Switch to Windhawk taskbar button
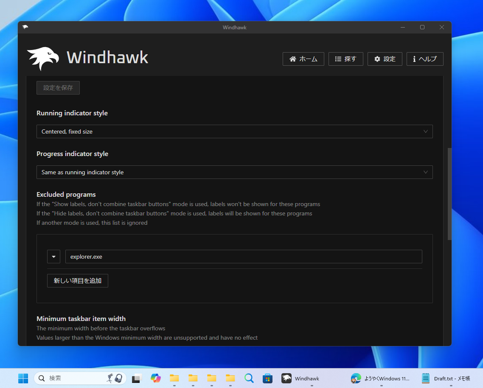483x388 pixels. pos(312,379)
